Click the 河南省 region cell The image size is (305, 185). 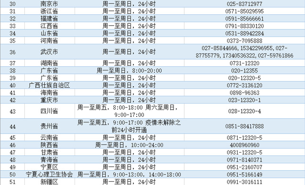coord(49,41)
